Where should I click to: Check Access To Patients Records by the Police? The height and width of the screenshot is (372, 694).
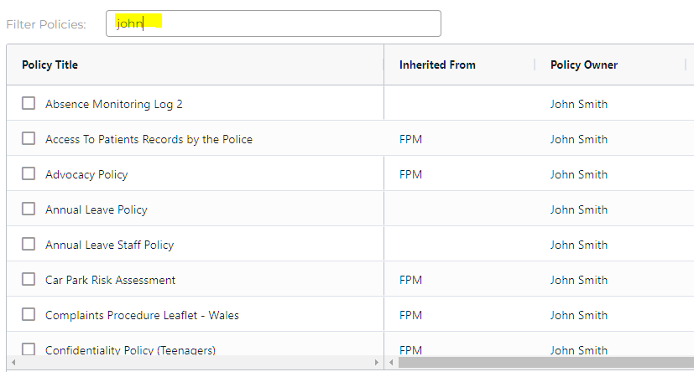29,139
